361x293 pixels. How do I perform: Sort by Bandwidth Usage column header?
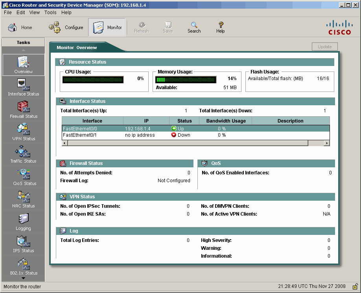tap(226, 121)
